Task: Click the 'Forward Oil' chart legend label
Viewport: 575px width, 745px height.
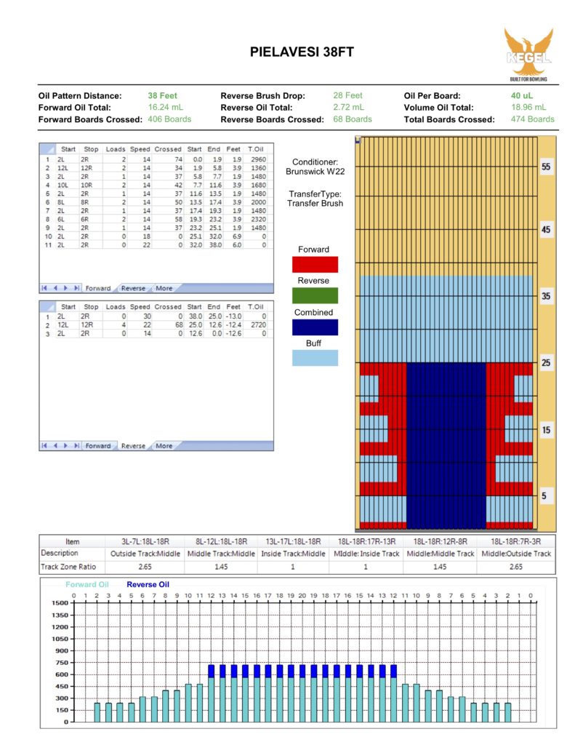Action: 87,584
